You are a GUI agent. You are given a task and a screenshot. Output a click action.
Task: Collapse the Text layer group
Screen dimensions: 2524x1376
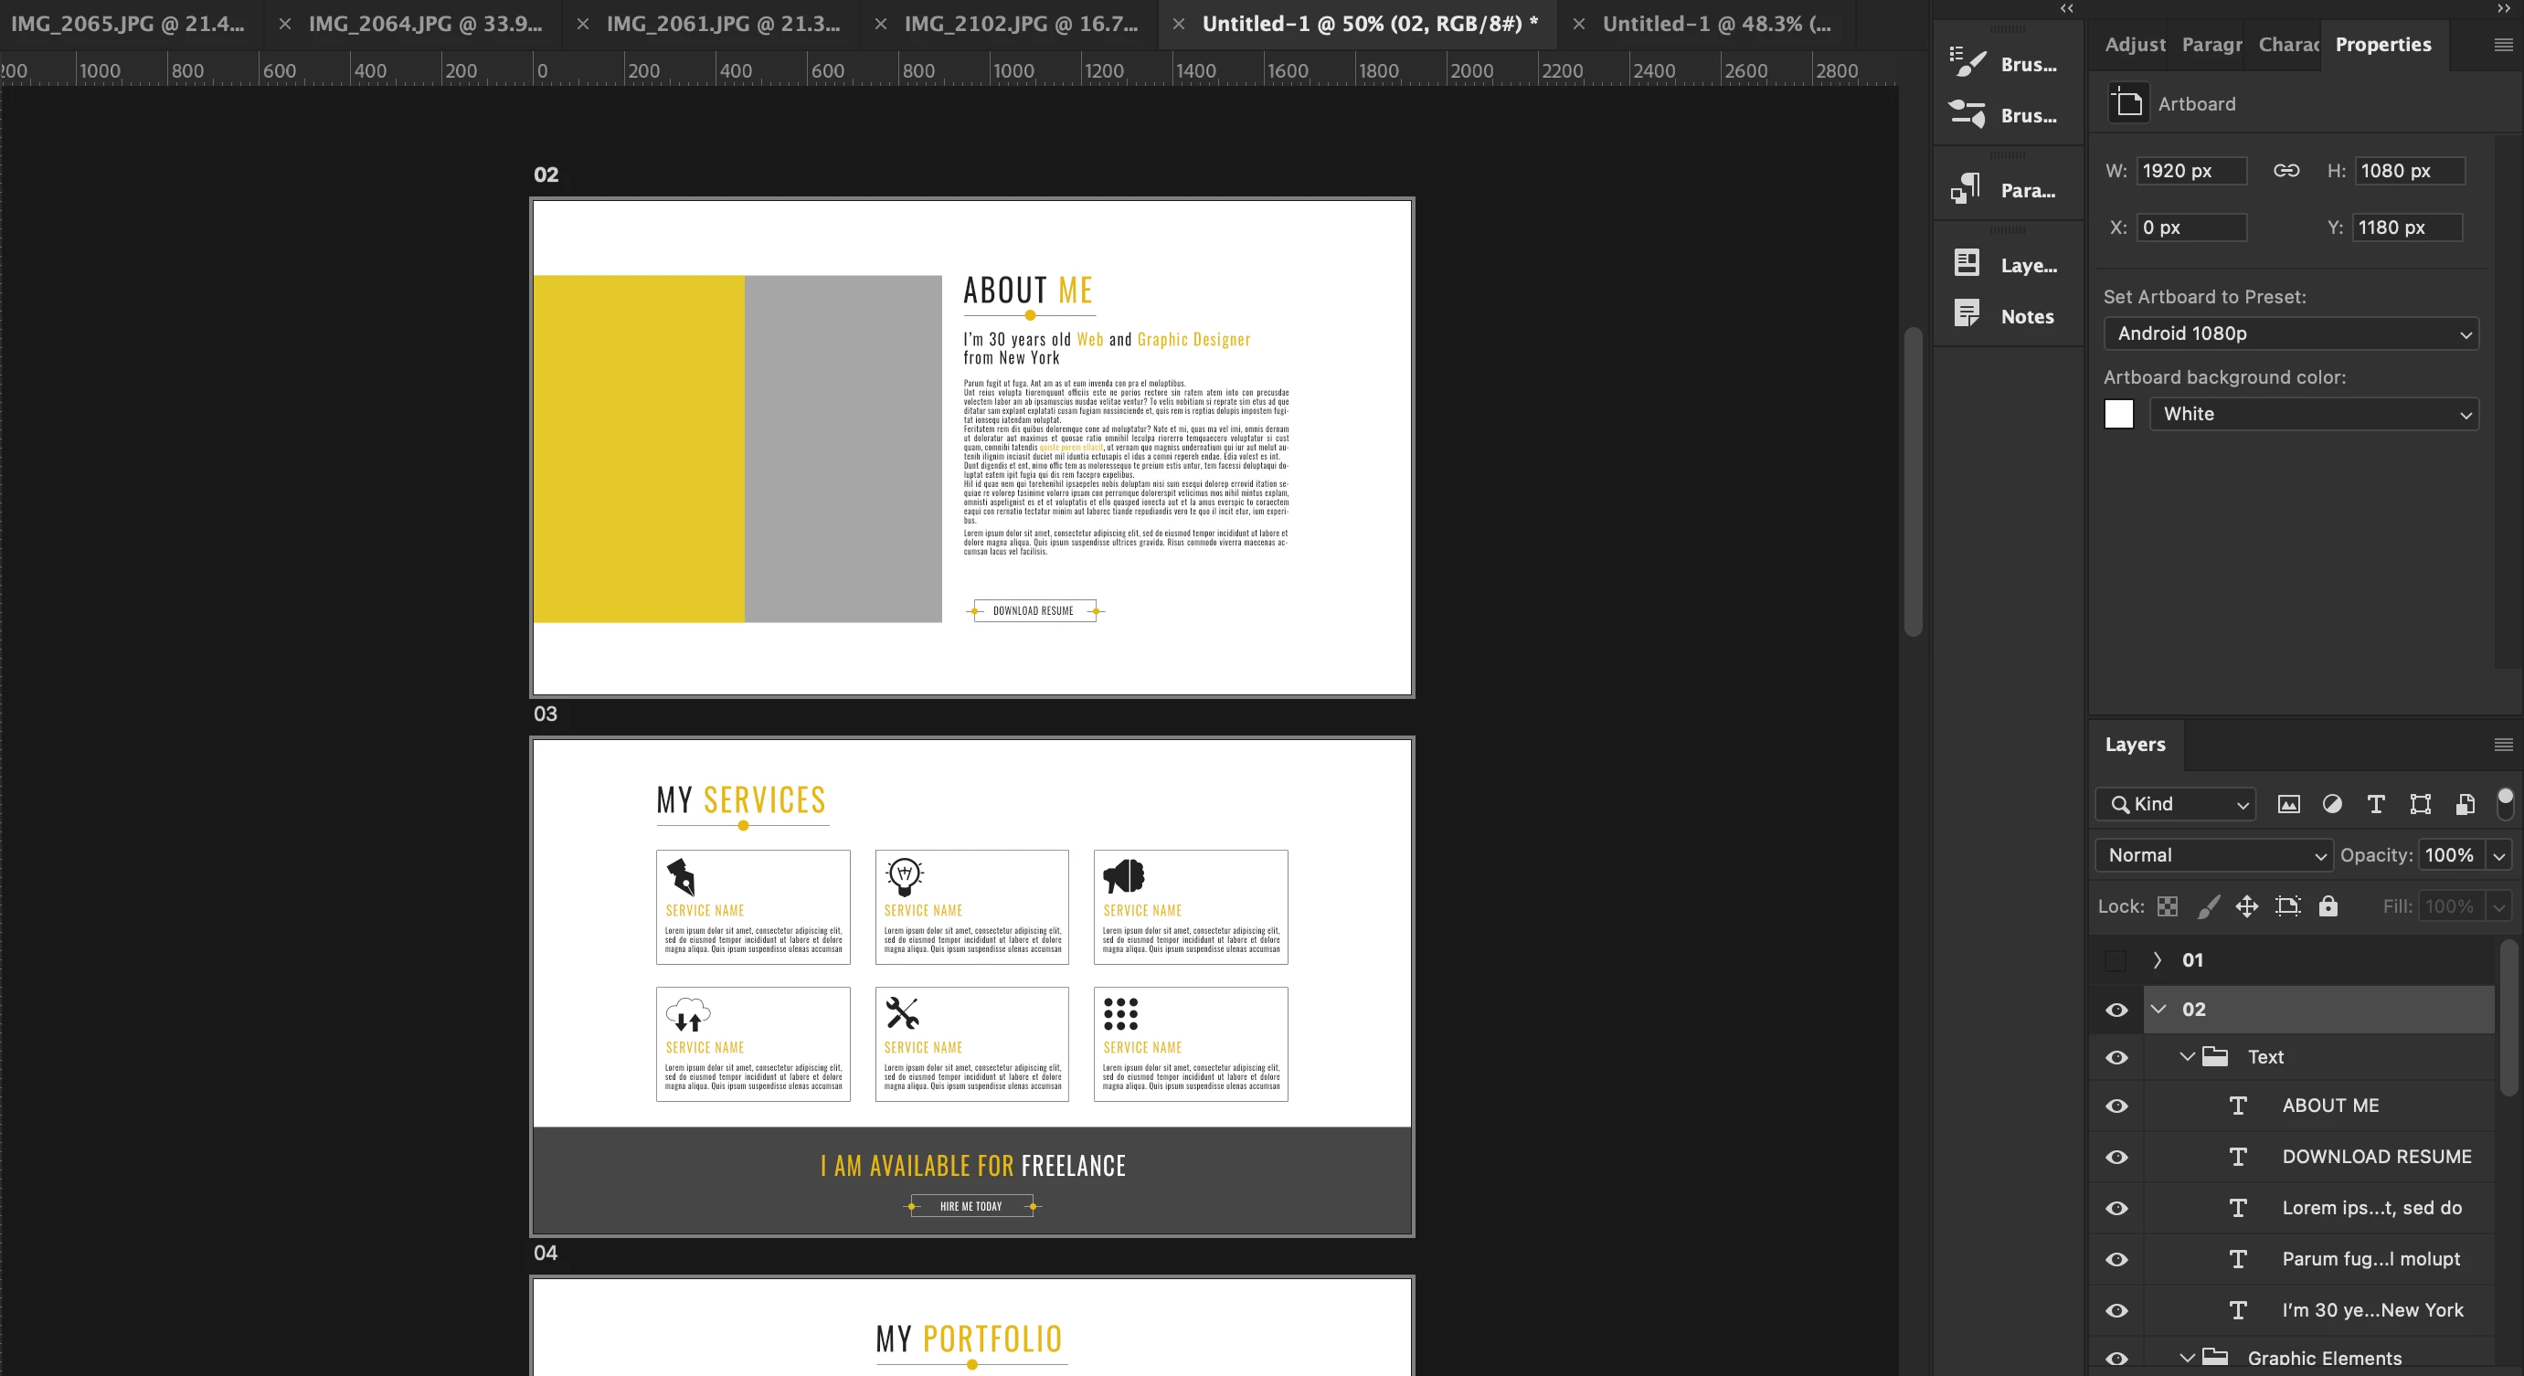[2187, 1055]
